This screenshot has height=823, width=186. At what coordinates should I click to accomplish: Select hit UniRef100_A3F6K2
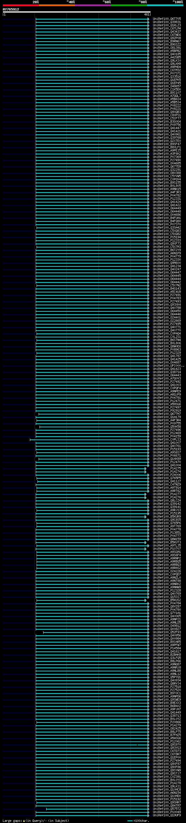click(167, 154)
